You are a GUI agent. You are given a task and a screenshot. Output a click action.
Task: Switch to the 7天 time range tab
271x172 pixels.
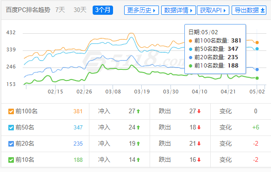point(60,10)
